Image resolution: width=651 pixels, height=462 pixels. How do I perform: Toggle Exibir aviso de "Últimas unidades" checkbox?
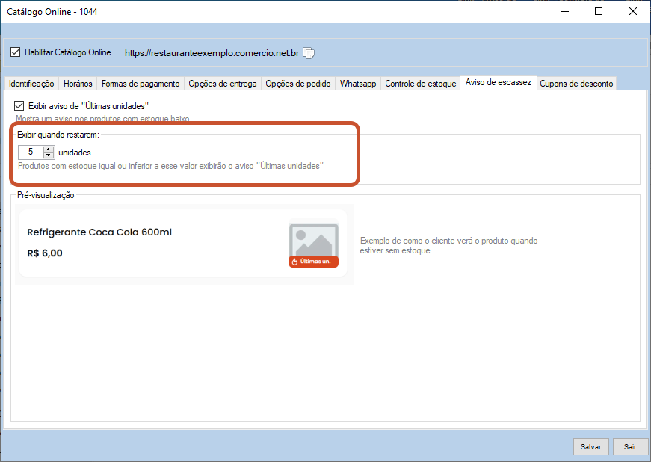19,106
